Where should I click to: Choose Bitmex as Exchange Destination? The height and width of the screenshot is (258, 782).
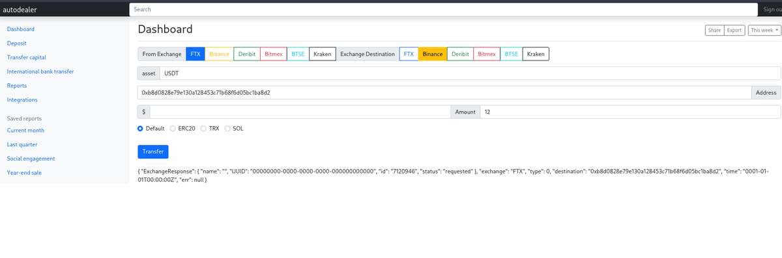pyautogui.click(x=487, y=54)
